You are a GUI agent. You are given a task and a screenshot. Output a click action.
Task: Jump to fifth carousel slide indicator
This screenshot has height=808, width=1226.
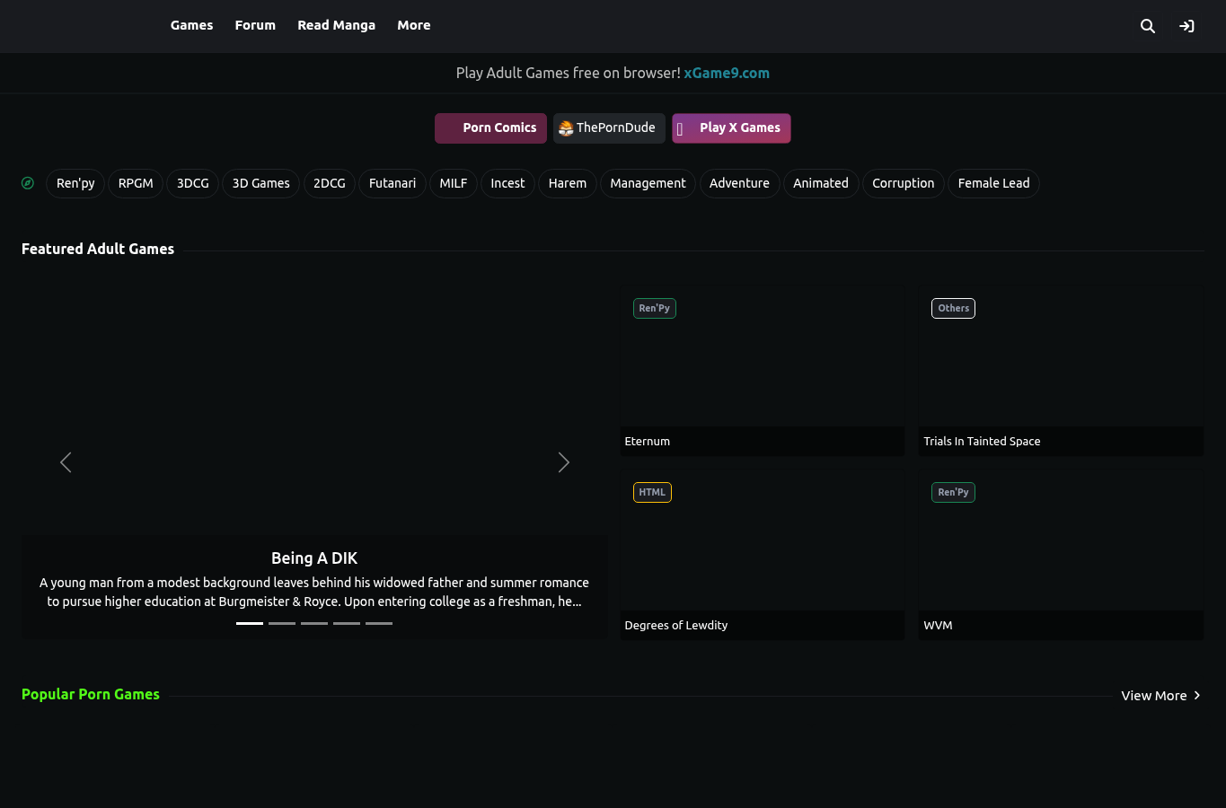379,623
